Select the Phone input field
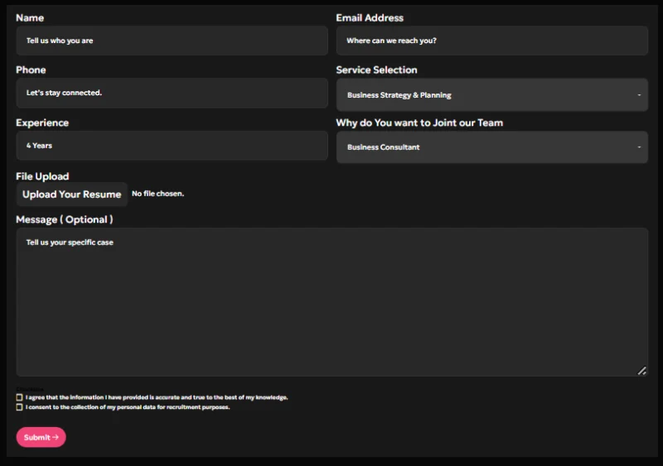Image resolution: width=663 pixels, height=466 pixels. [172, 93]
